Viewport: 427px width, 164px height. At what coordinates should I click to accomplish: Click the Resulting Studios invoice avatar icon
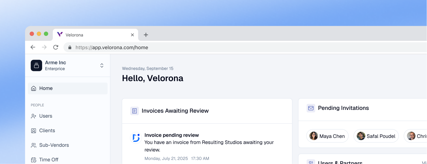coord(136,138)
